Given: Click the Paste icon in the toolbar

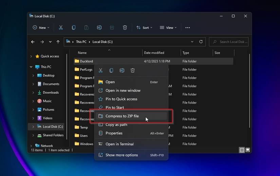Looking at the screenshot, I should point(87,27).
